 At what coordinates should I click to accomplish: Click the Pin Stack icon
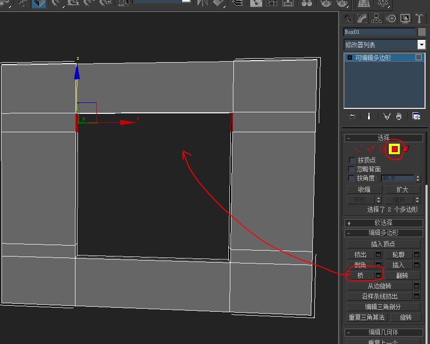pos(351,116)
